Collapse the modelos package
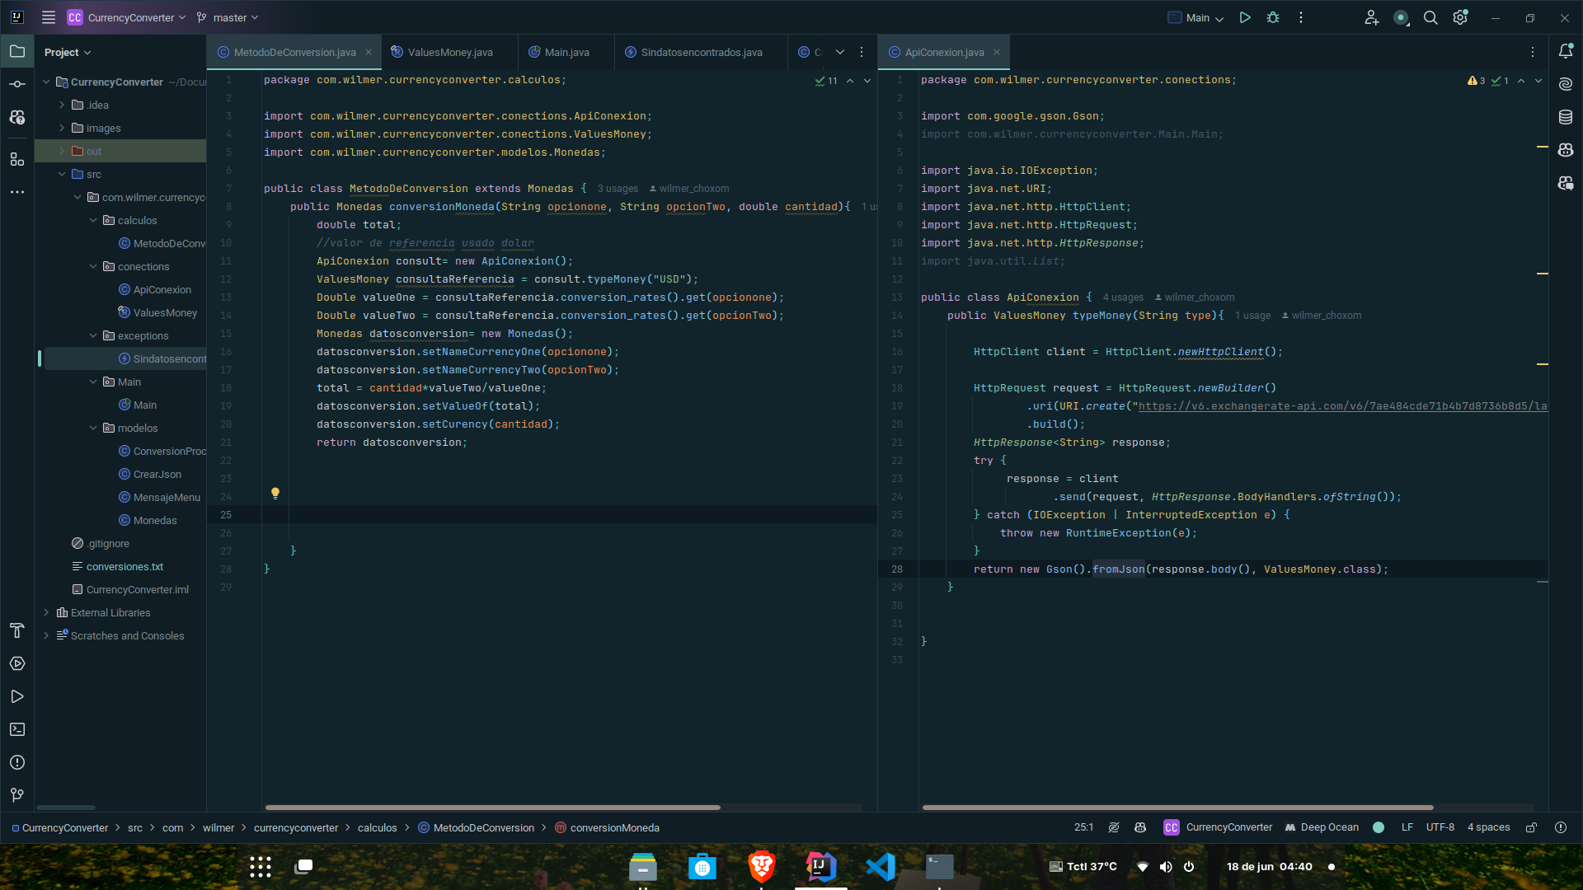 93,428
